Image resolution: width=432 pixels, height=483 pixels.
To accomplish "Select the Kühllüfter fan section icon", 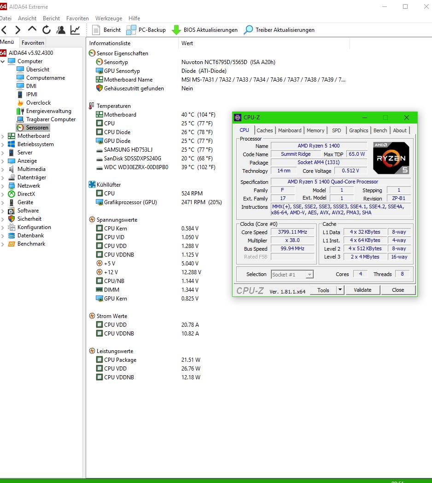I will (x=92, y=185).
